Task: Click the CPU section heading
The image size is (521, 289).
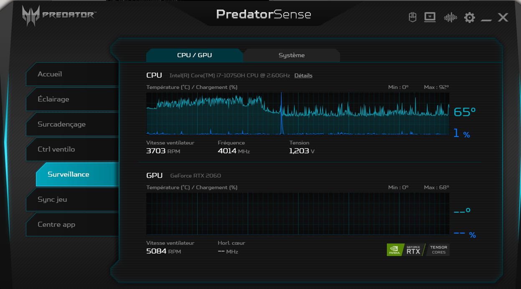Action: tap(154, 76)
